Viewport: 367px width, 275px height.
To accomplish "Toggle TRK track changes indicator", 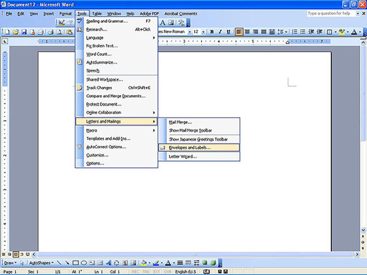I will (146, 272).
